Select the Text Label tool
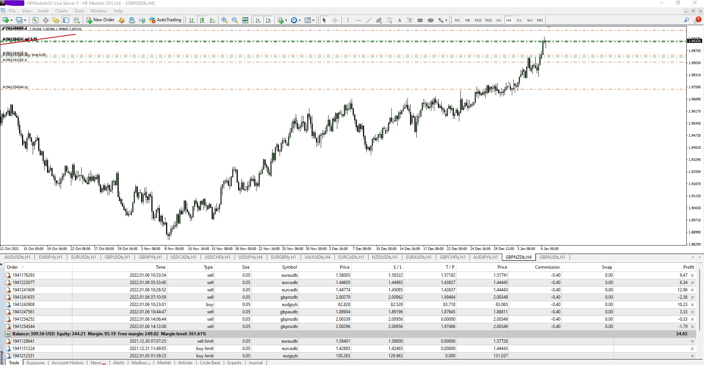The width and height of the screenshot is (704, 365). click(x=410, y=20)
